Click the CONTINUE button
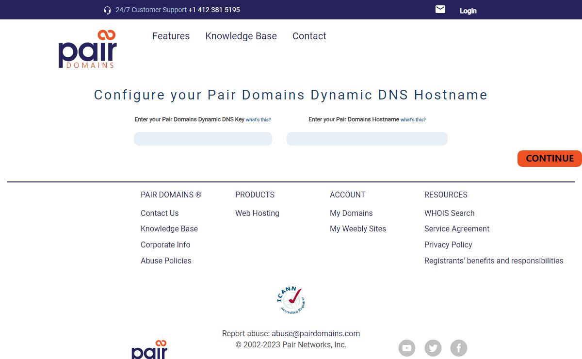 click(550, 159)
